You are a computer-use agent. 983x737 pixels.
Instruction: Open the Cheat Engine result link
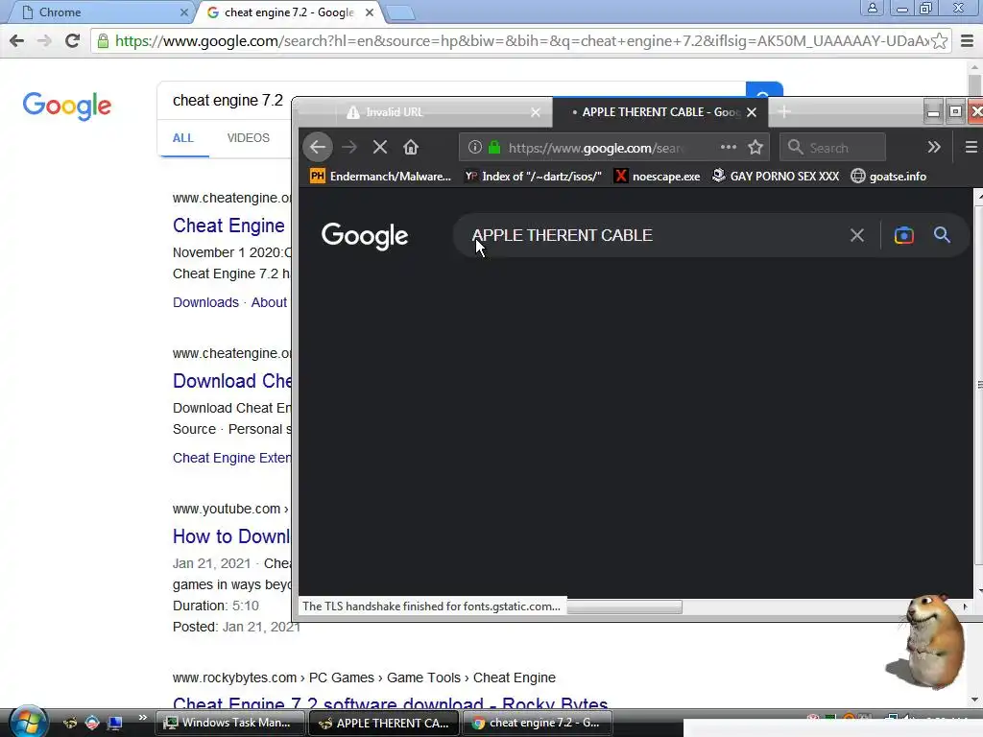point(228,226)
